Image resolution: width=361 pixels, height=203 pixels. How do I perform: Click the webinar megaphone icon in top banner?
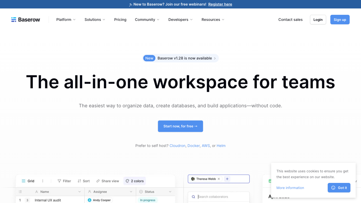coord(131,4)
